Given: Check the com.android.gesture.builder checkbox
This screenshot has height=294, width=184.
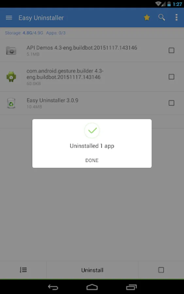Looking at the screenshot, I should click(171, 77).
